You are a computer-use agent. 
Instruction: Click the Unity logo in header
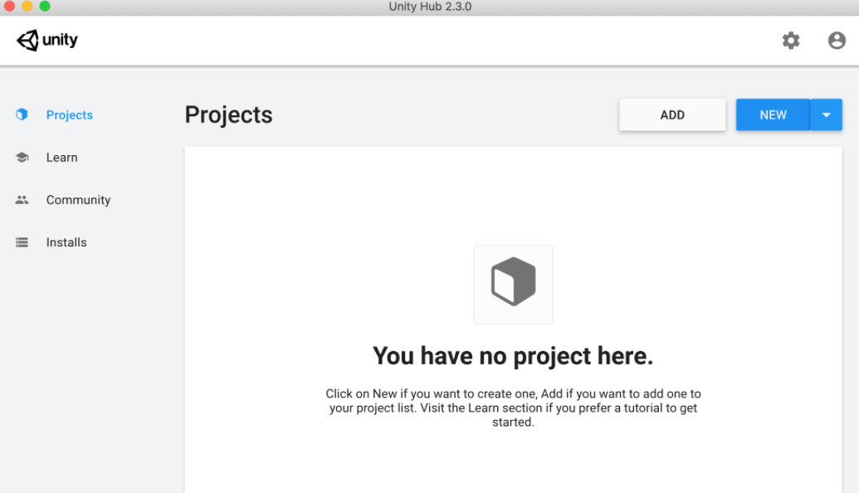(47, 40)
